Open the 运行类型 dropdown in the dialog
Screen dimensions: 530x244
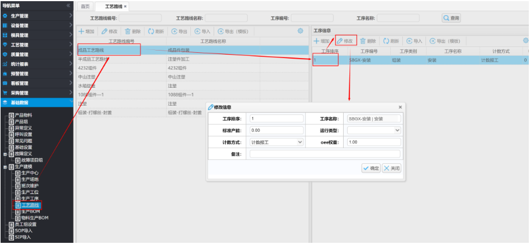(374, 130)
